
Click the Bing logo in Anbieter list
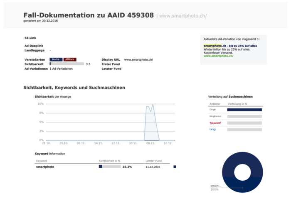point(212,130)
